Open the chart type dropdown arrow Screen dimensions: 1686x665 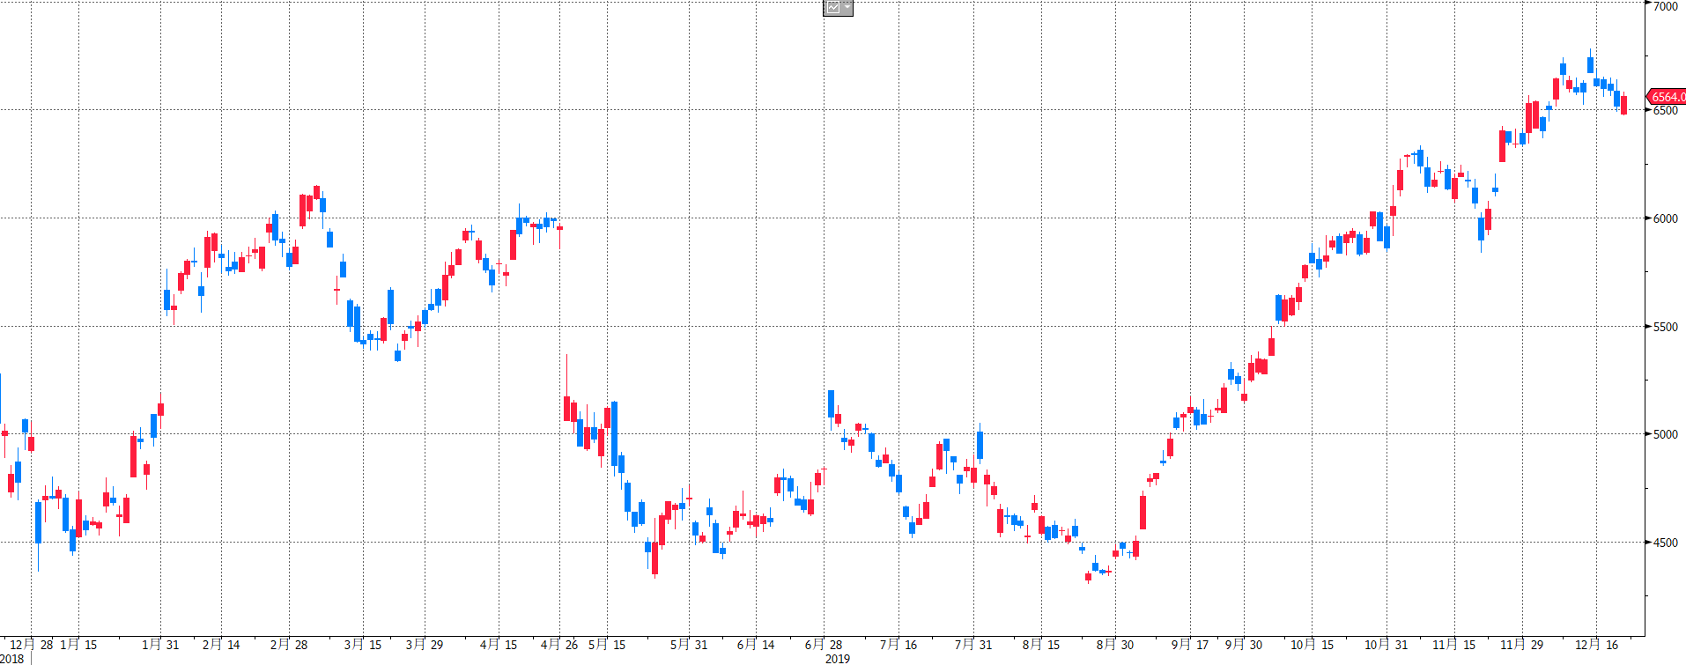click(847, 8)
